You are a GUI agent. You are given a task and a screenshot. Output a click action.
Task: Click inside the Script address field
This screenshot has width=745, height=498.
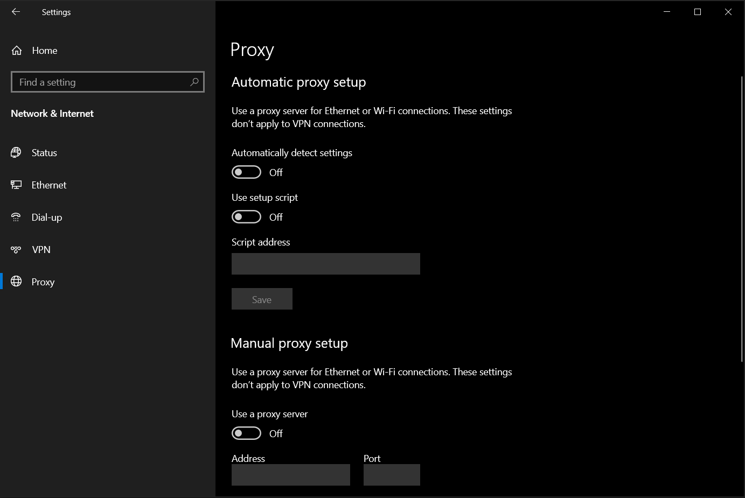[325, 264]
